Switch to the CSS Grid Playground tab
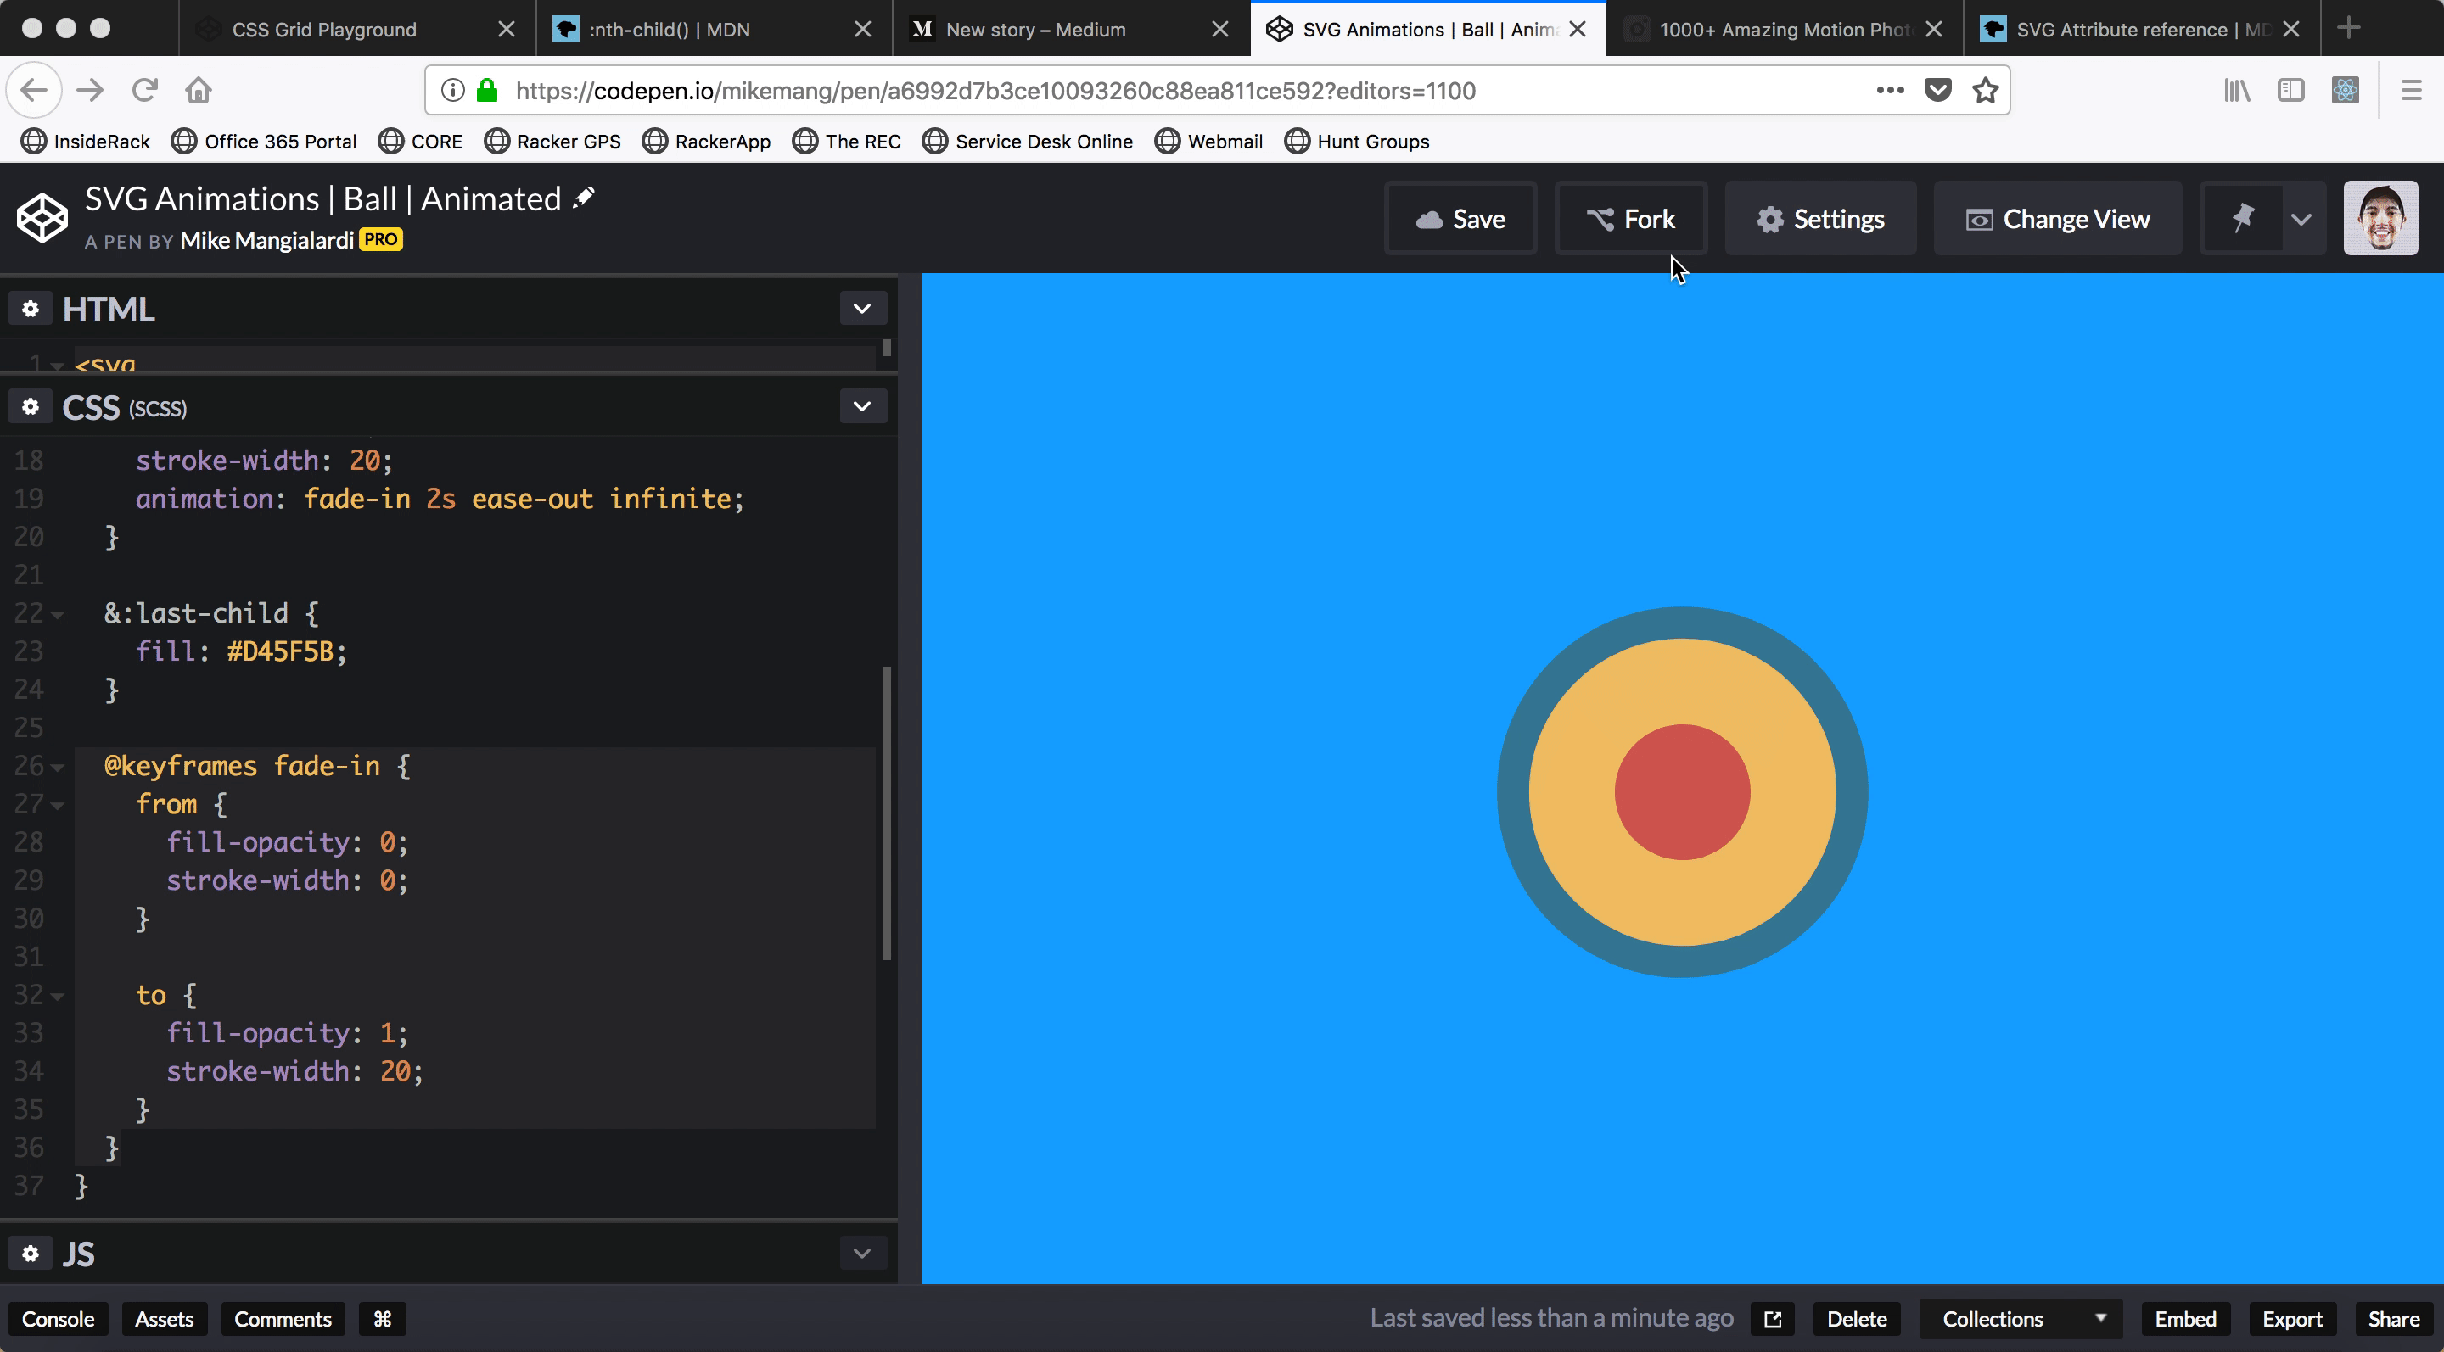Image resolution: width=2444 pixels, height=1352 pixels. pyautogui.click(x=323, y=30)
